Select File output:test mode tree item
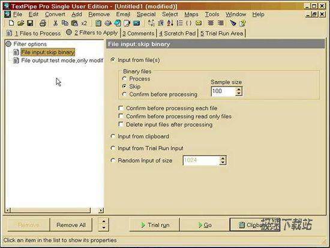 [62, 61]
